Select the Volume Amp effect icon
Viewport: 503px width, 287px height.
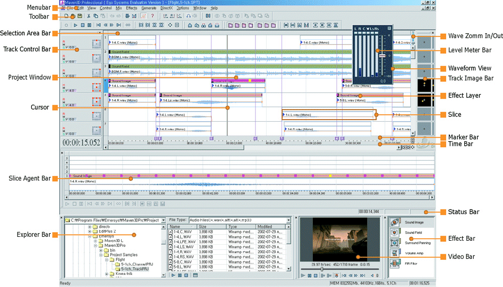click(394, 253)
